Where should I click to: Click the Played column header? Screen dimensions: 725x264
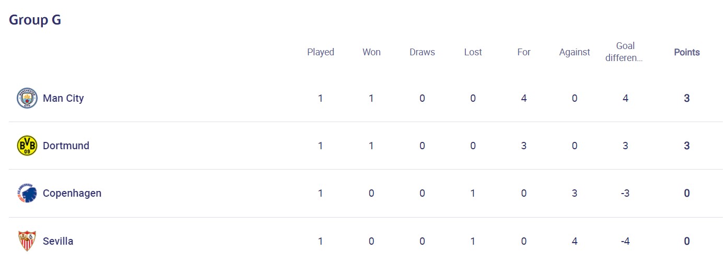[320, 52]
